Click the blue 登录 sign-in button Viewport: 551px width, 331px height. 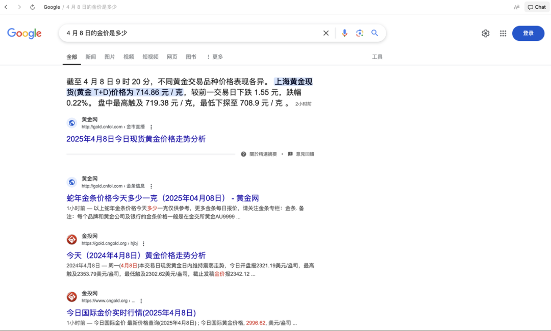pos(528,33)
